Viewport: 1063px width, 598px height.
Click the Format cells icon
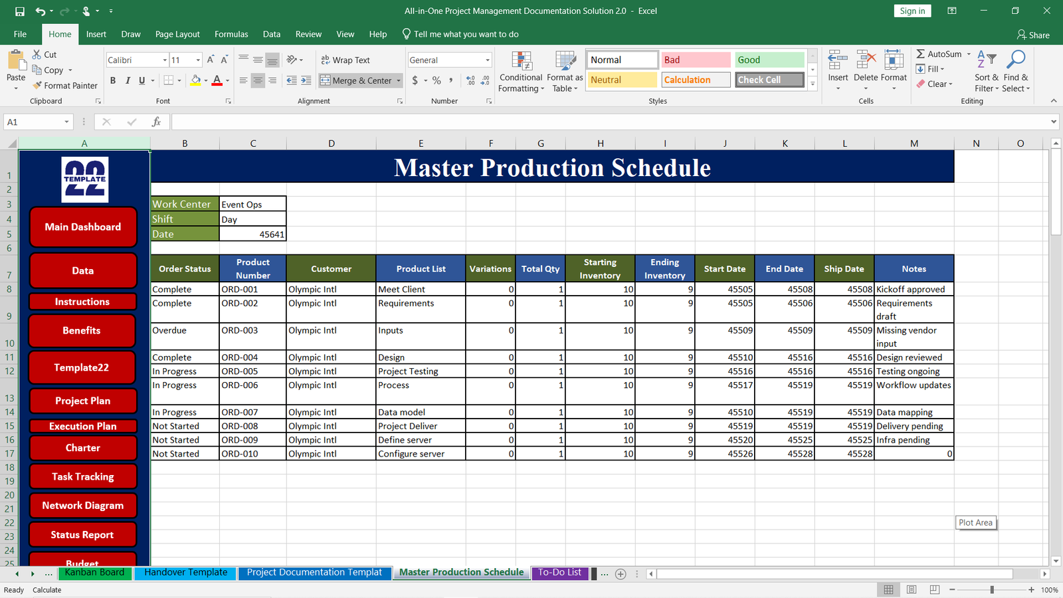pos(894,60)
